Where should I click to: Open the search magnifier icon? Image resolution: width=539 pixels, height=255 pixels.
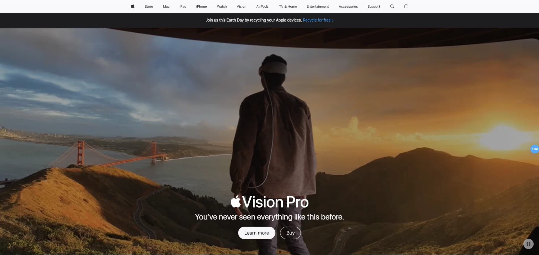pos(392,6)
